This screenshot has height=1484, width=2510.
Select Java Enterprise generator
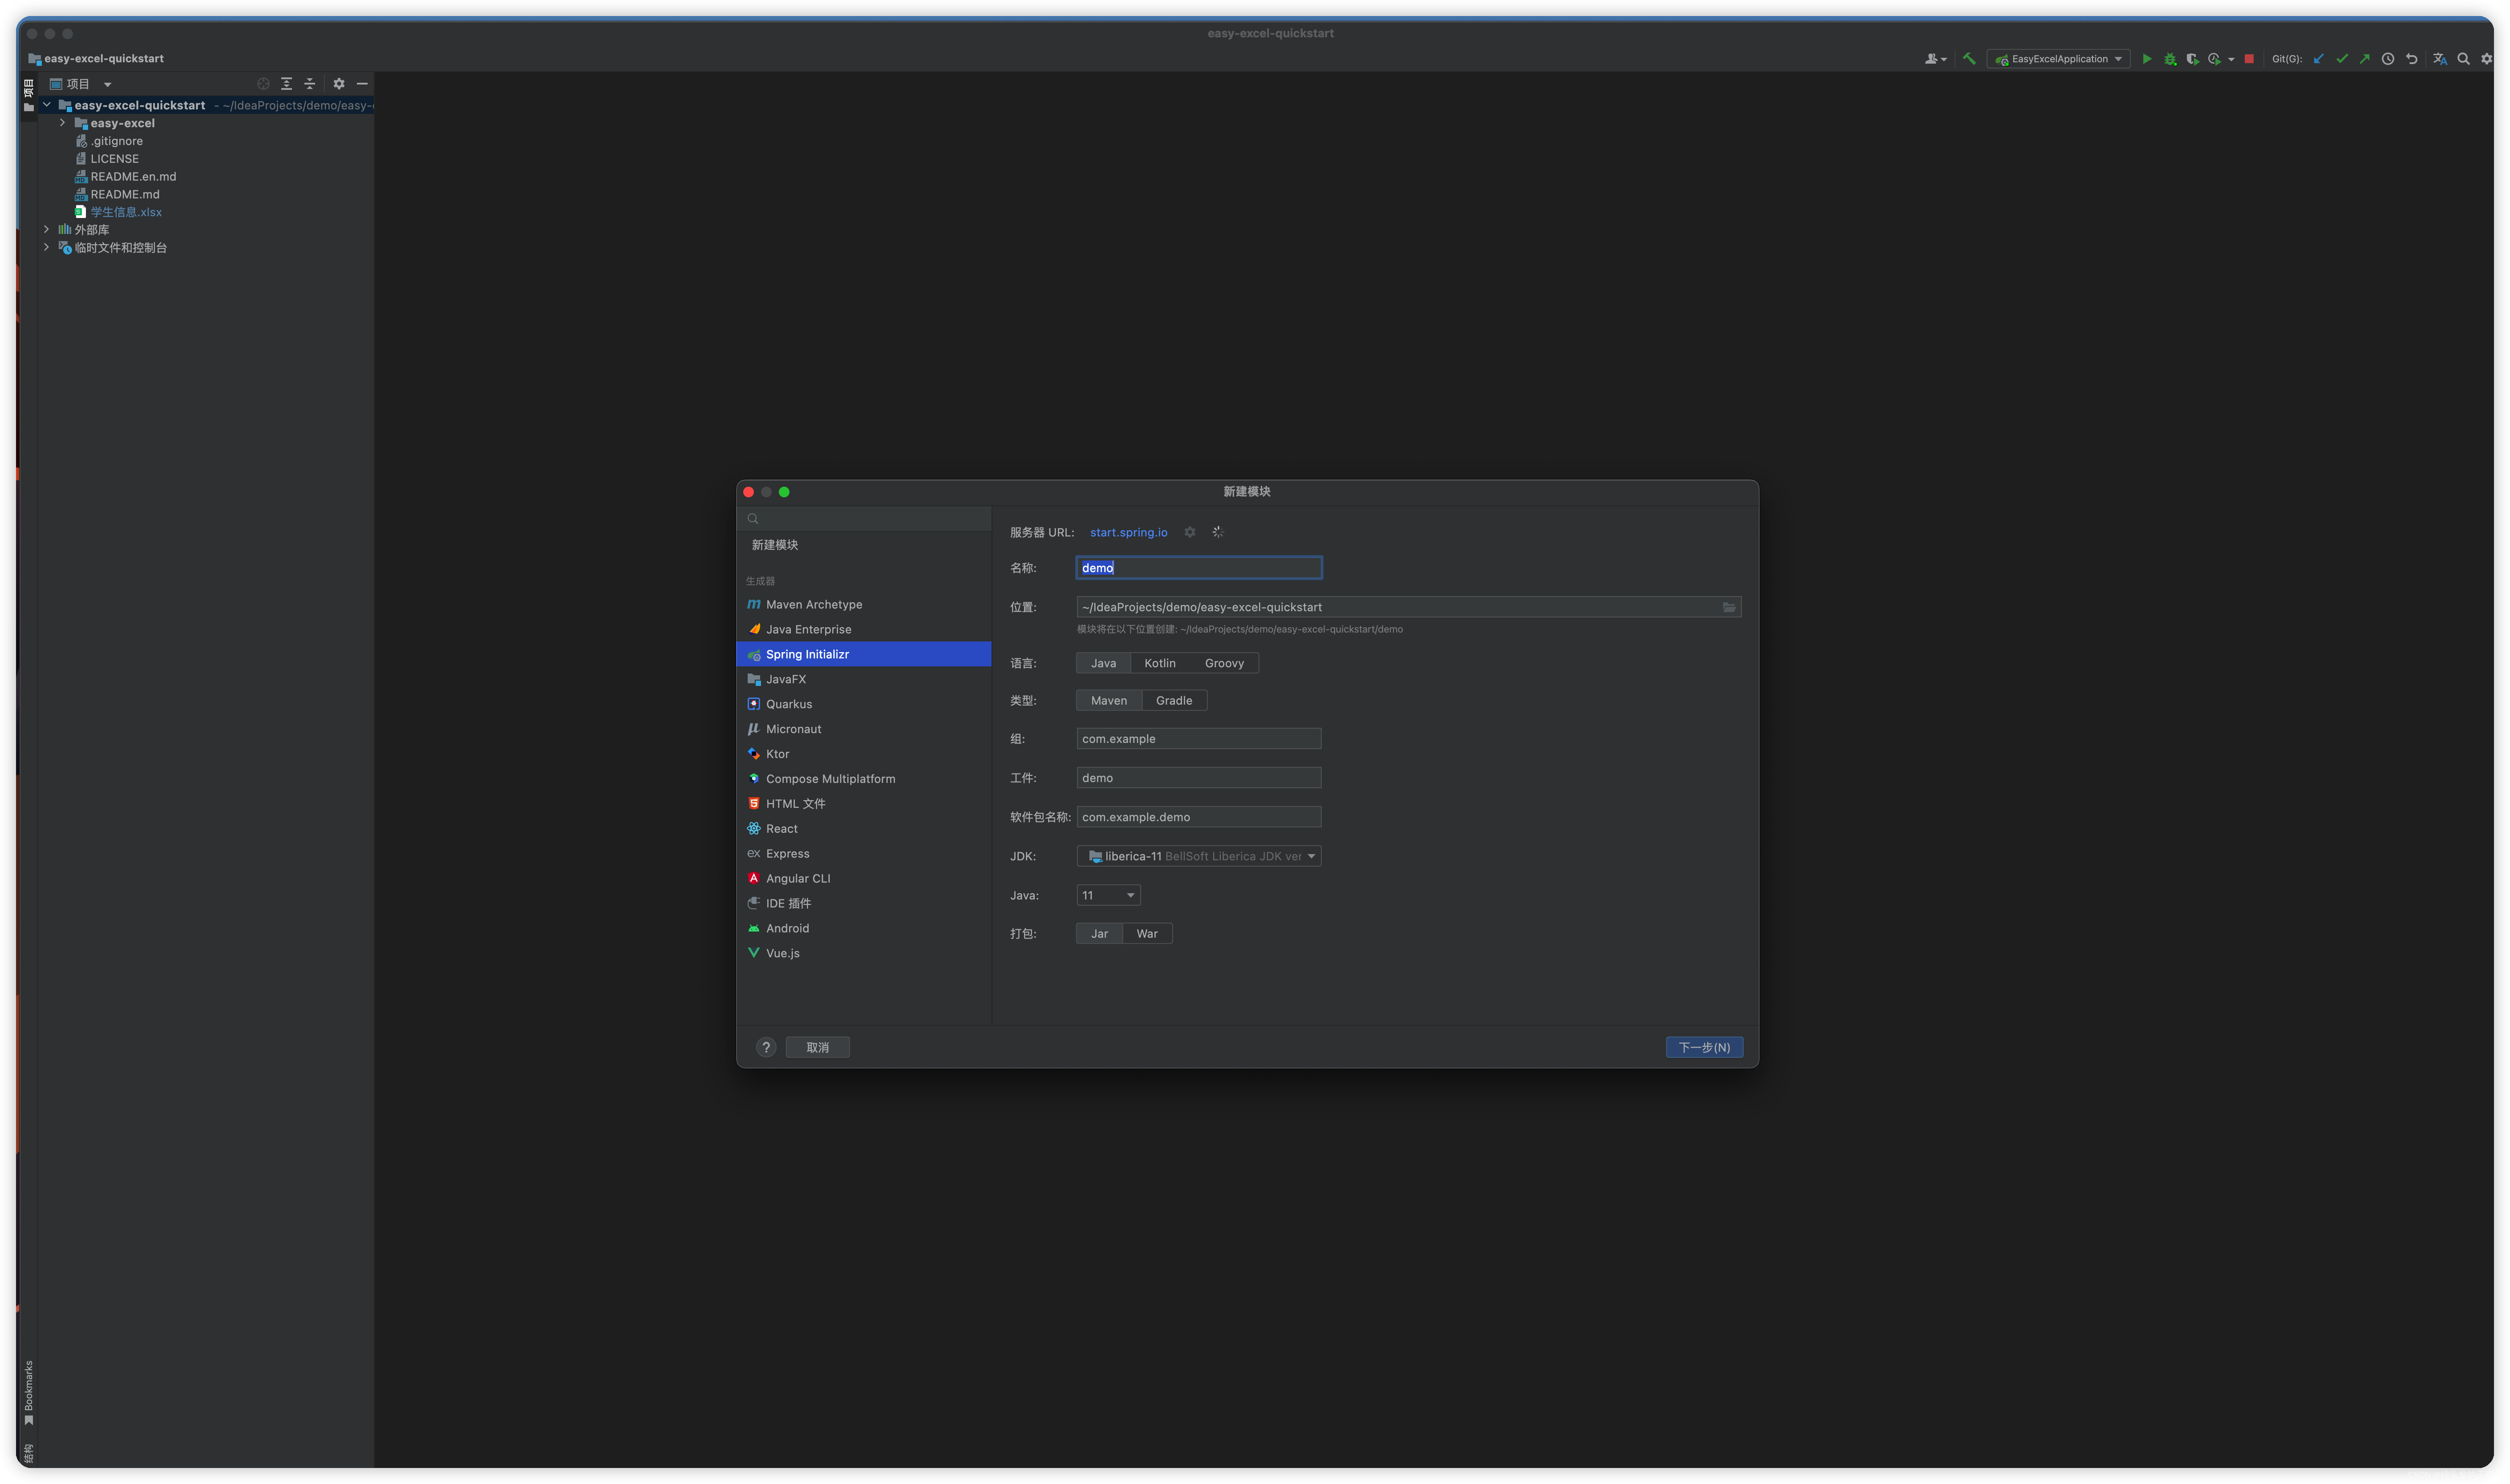(x=863, y=629)
